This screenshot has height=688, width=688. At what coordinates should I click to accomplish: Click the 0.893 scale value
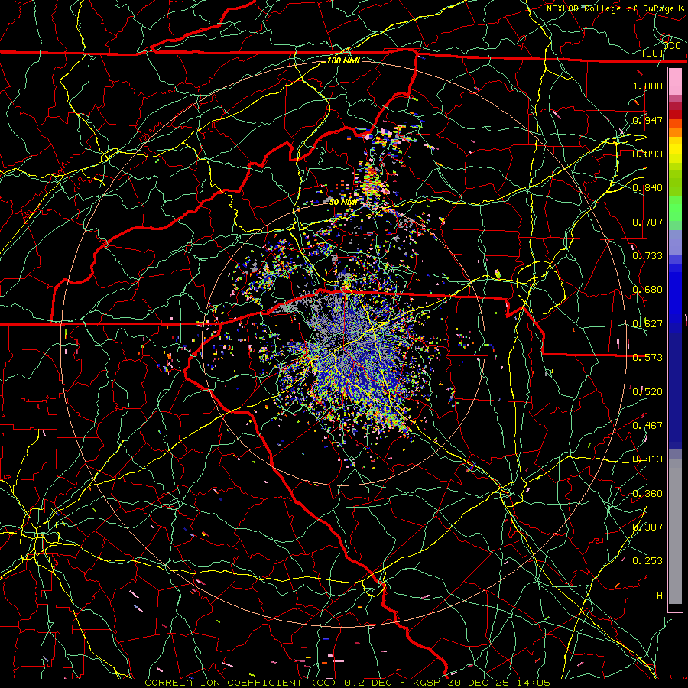[x=647, y=154]
